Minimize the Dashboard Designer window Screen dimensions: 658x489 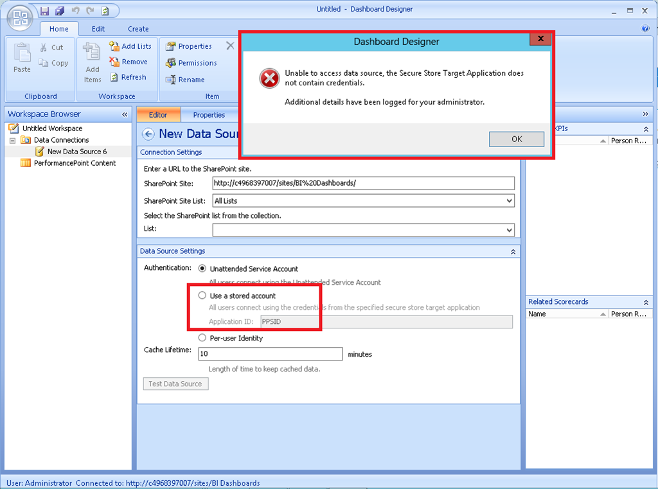[x=614, y=12]
